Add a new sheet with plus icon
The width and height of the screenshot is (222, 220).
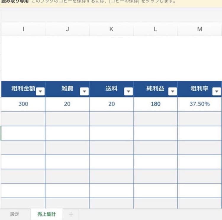[71, 214]
